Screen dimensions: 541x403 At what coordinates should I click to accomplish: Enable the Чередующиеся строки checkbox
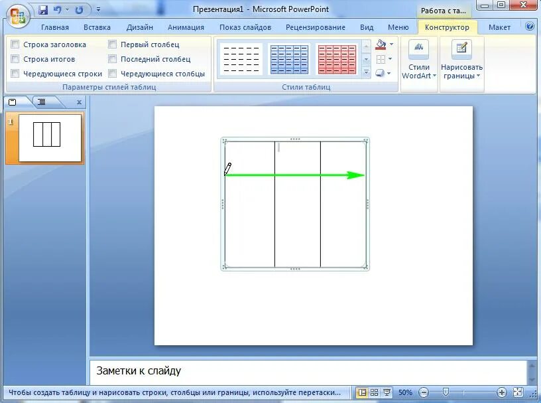pyautogui.click(x=15, y=73)
